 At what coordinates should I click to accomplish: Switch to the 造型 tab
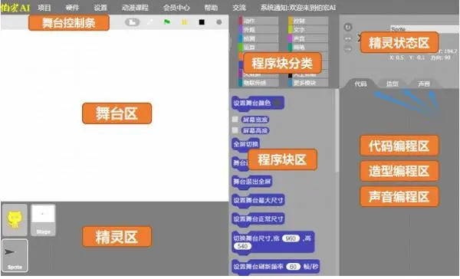[393, 84]
